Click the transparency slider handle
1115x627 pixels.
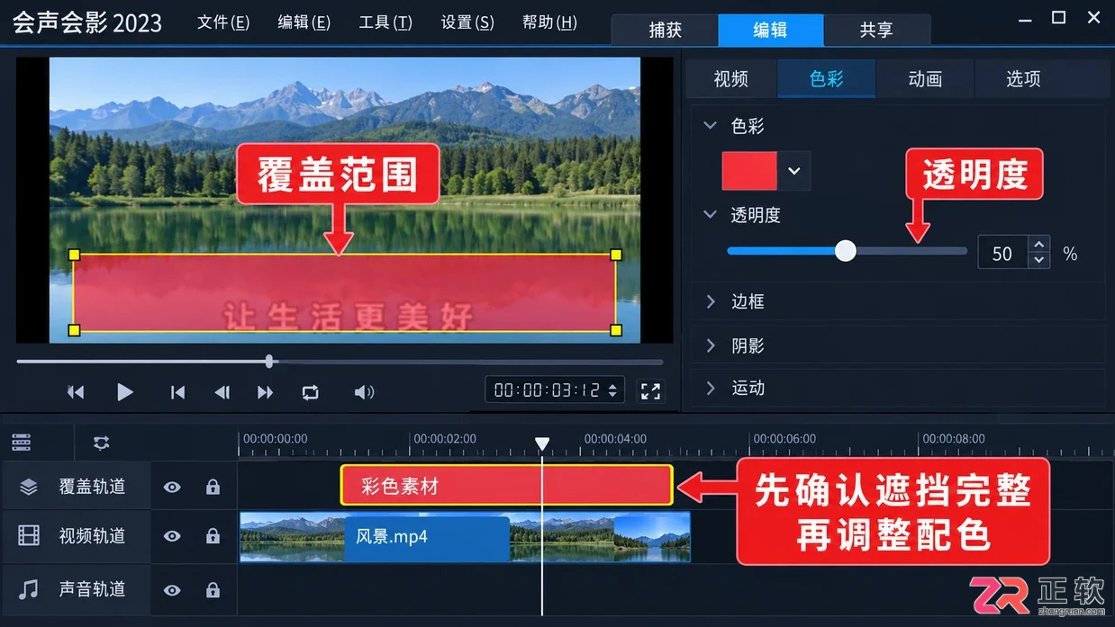pyautogui.click(x=845, y=251)
